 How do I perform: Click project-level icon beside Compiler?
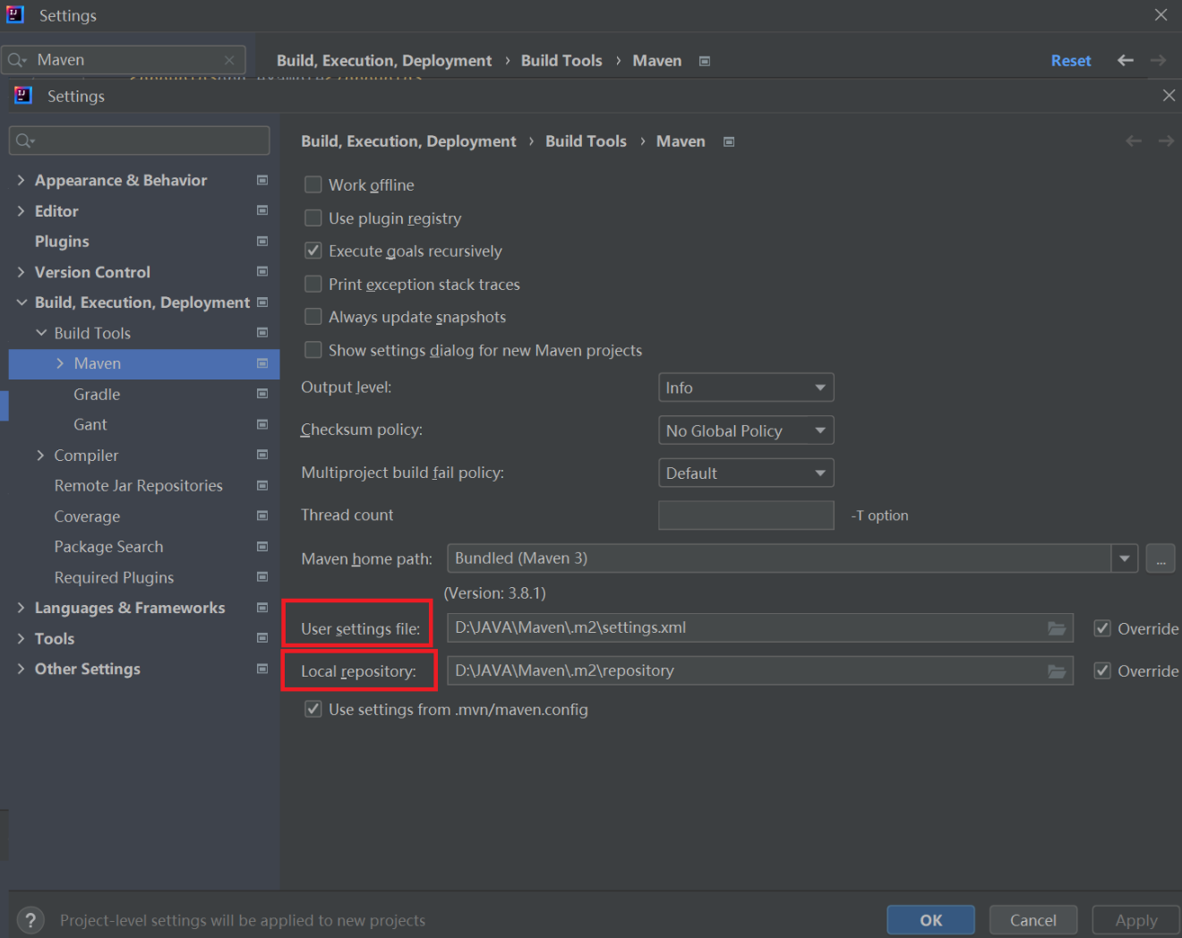(x=262, y=455)
